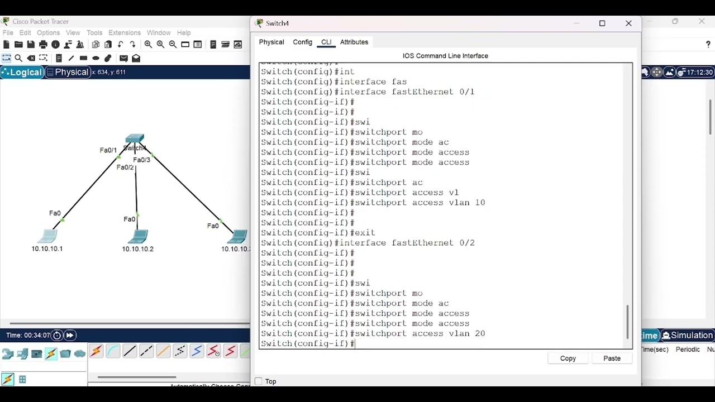
Task: Choose the Place Note tool
Action: pos(59,58)
